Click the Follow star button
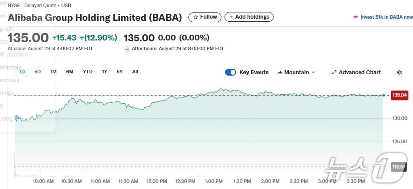Viewport: 413px width, 189px height. pos(205,17)
